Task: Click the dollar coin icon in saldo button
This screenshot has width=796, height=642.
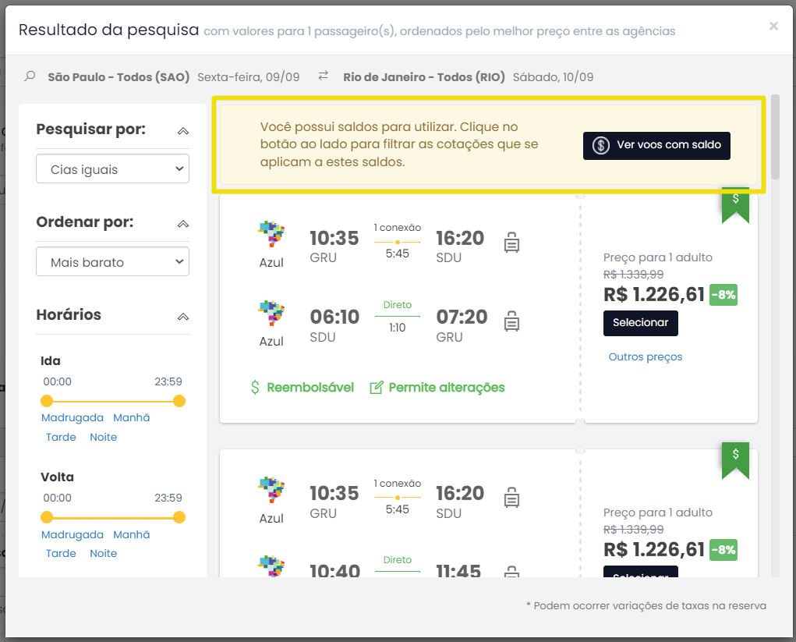Action: pyautogui.click(x=600, y=145)
